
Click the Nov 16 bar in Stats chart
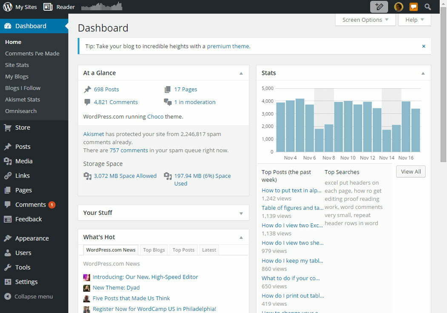point(406,127)
